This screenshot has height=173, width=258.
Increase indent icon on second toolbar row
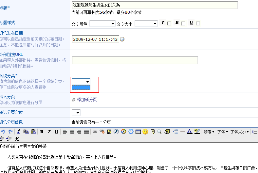click(x=9, y=139)
